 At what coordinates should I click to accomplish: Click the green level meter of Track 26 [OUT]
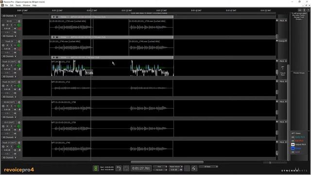click(x=19, y=86)
